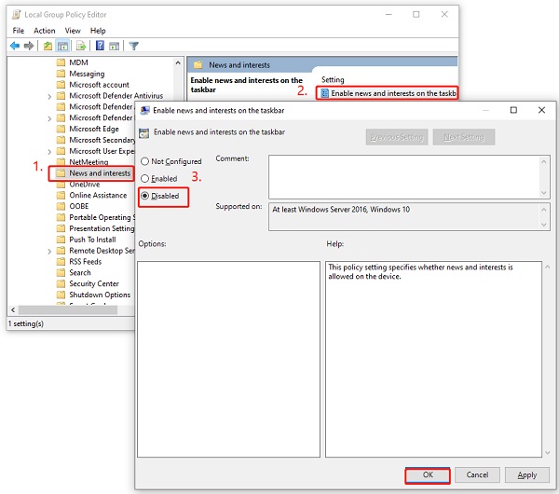This screenshot has height=494, width=559.
Task: Click the OOBE folder icon
Action: point(61,206)
